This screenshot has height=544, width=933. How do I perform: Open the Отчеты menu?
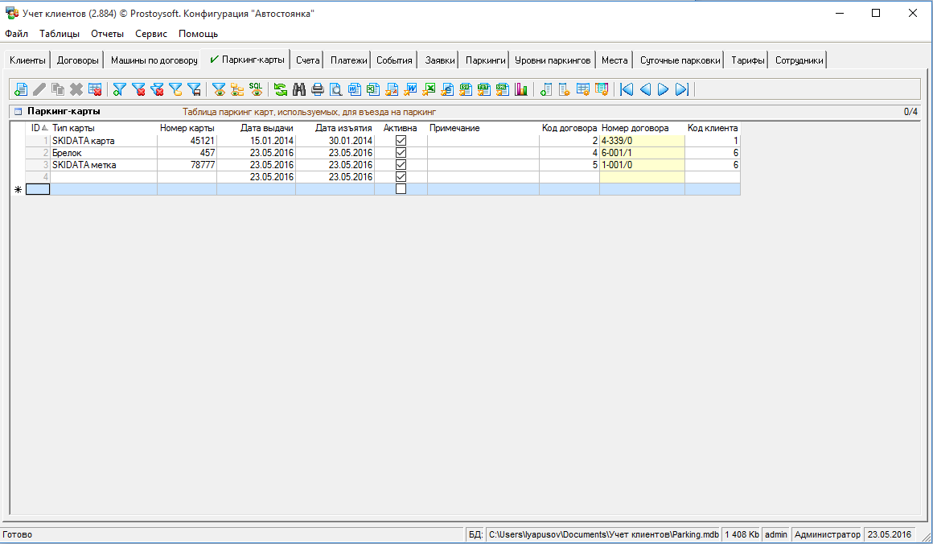point(107,34)
